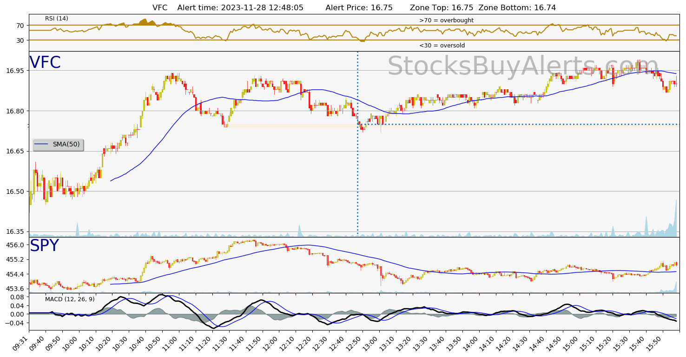
Task: Select the 16.50 price axis label
Action: [x=16, y=192]
